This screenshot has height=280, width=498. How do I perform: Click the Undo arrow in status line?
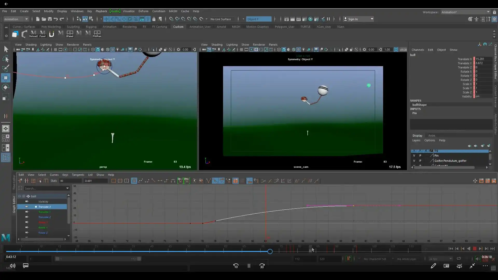tap(56, 19)
